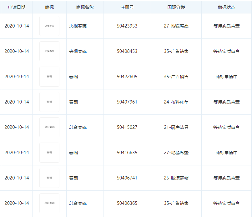Viewport: 252px width, 217px height.
Task: Click the 商标名称 column header
Action: point(85,7)
